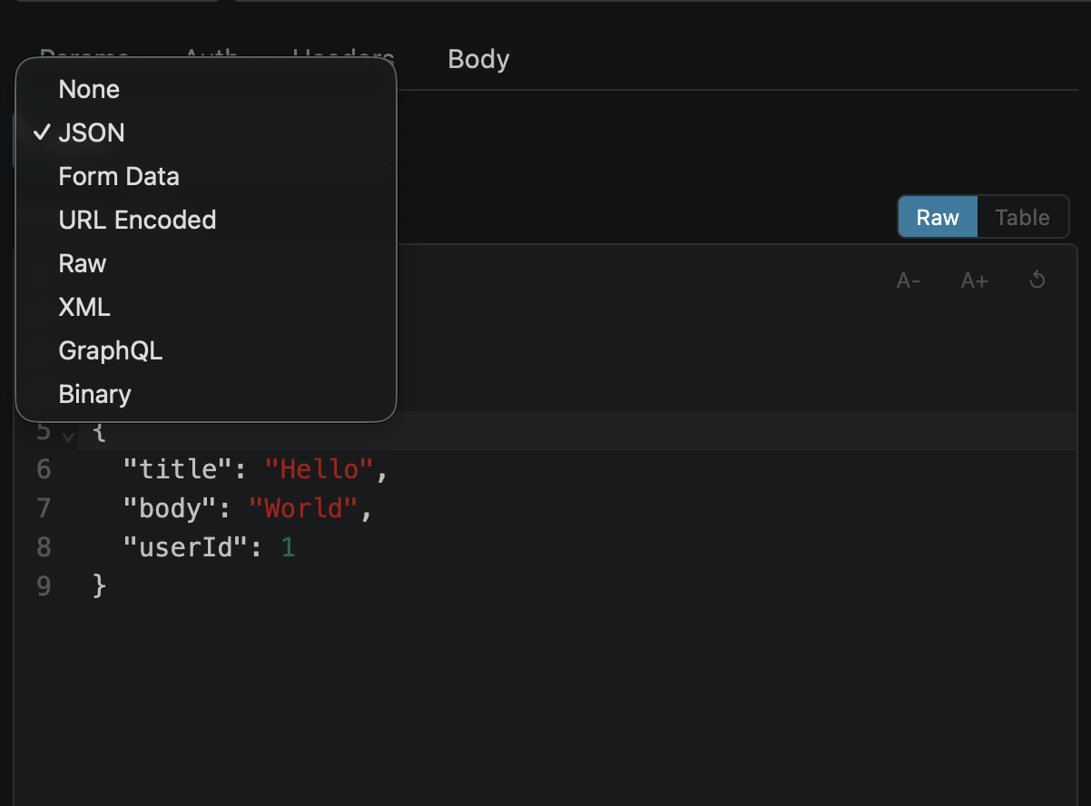Choose XML body type
Viewport: 1091px width, 806px height.
pos(206,307)
